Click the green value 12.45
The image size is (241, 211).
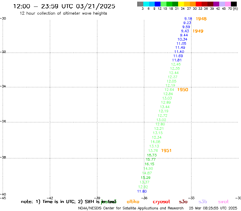(176, 64)
